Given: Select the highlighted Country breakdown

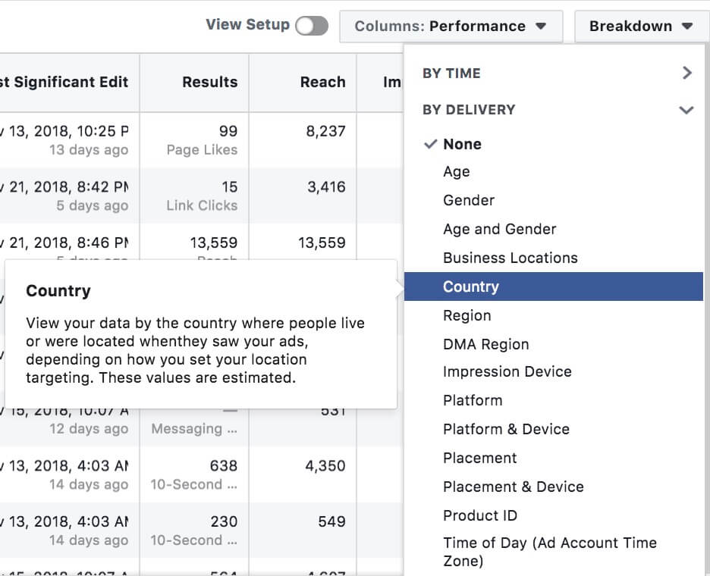Looking at the screenshot, I should (x=553, y=286).
